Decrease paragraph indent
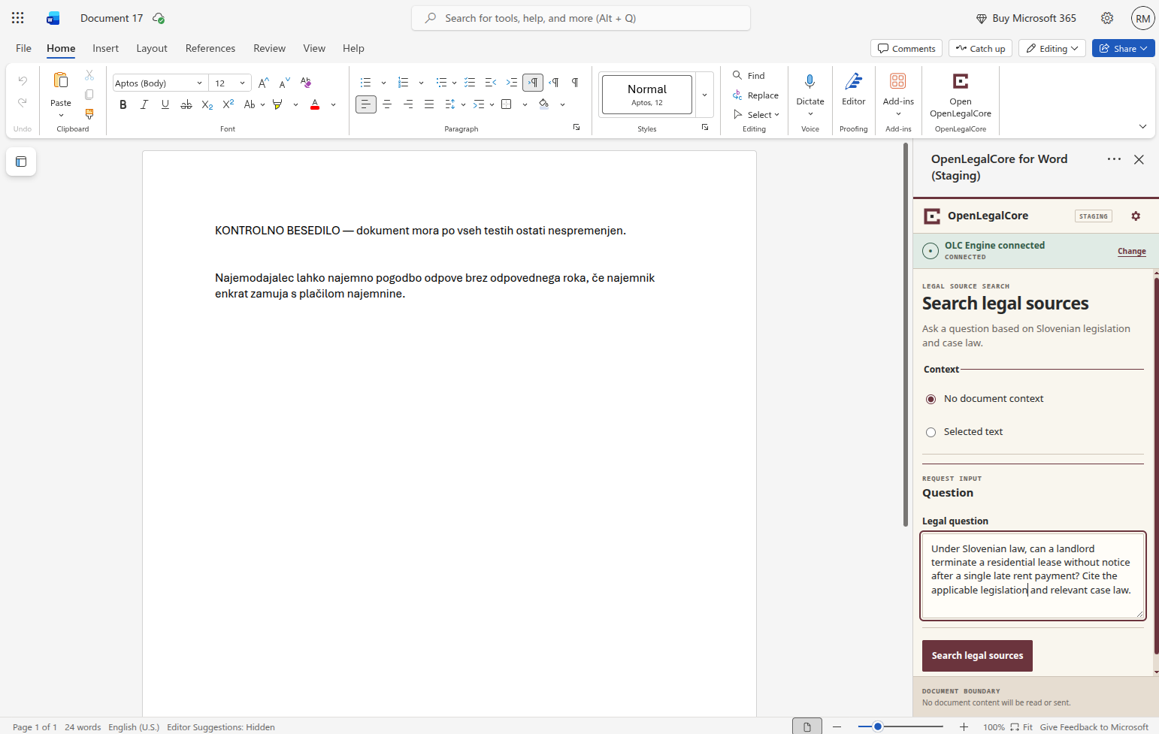This screenshot has width=1159, height=734. pos(491,83)
